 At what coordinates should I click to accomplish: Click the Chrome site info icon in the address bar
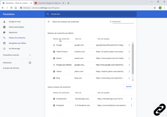click(x=21, y=8)
